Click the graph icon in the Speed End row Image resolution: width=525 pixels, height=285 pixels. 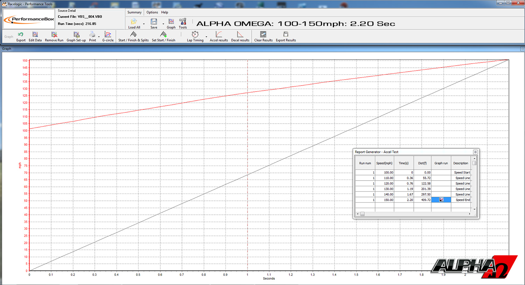(441, 200)
